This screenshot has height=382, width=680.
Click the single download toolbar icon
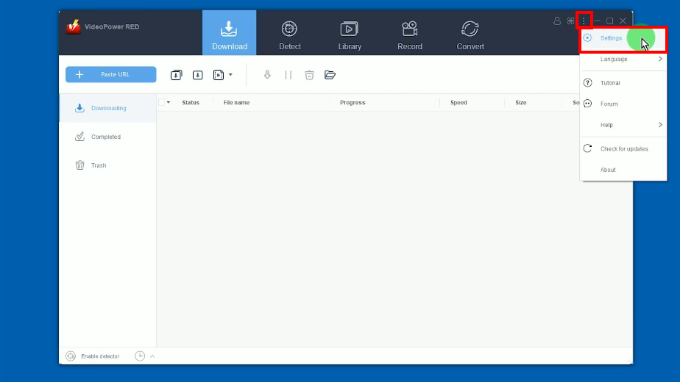pyautogui.click(x=198, y=75)
